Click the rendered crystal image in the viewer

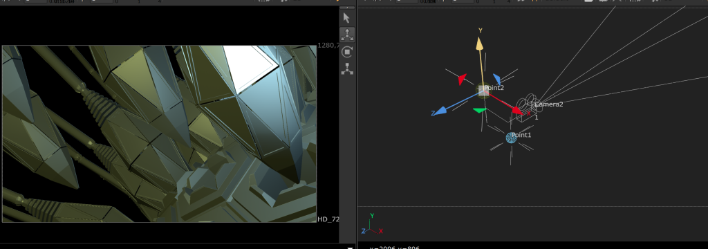click(160, 133)
